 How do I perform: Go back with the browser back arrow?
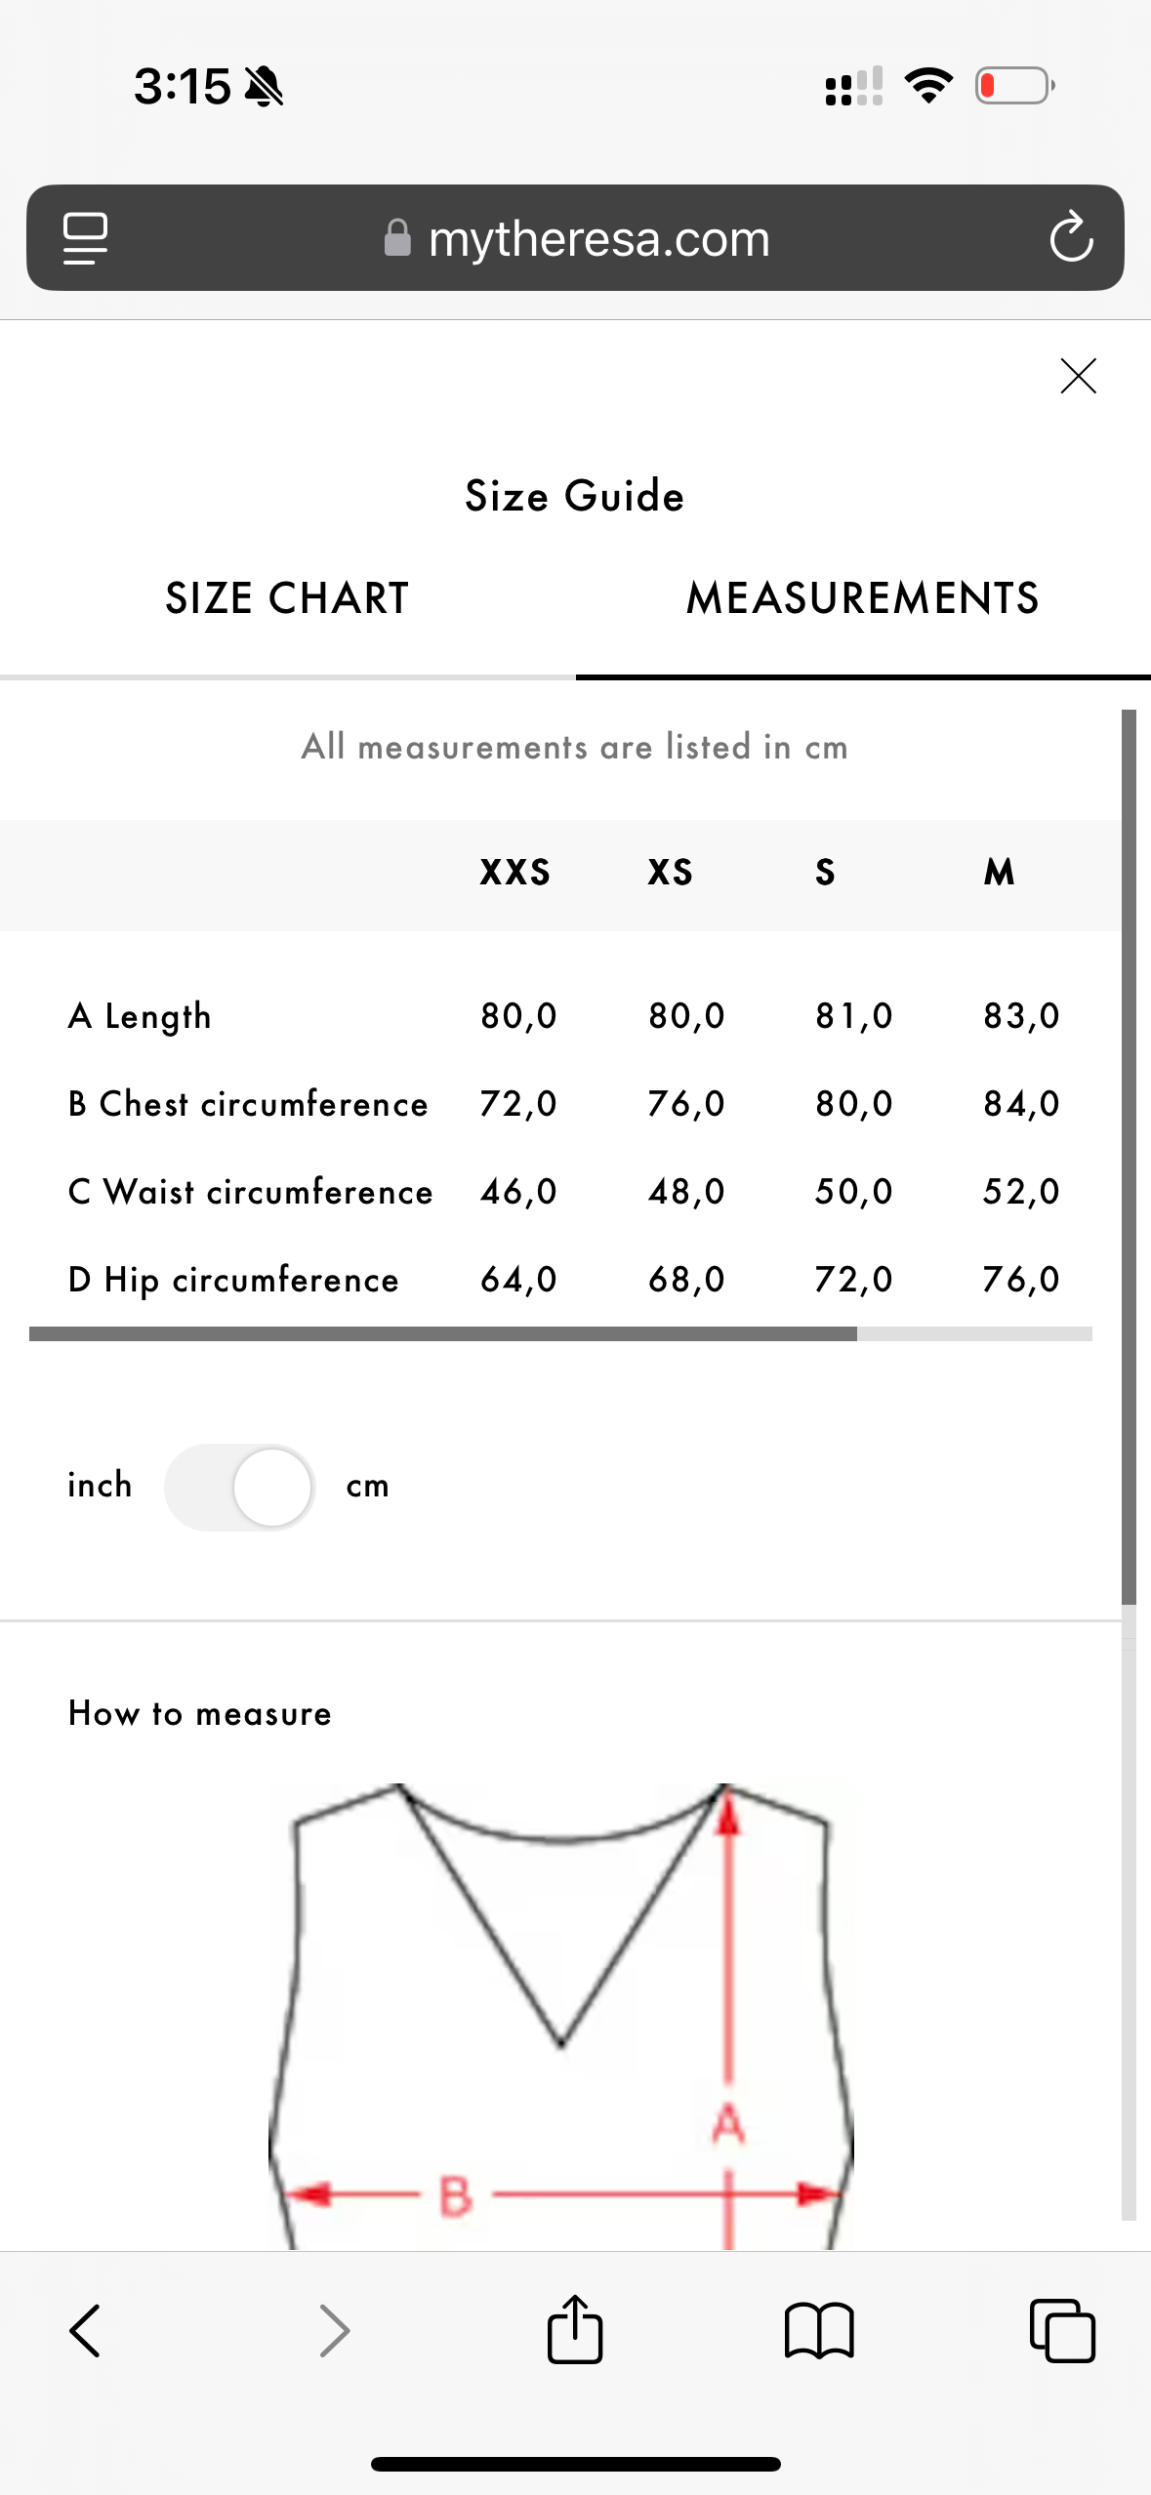click(x=85, y=2331)
